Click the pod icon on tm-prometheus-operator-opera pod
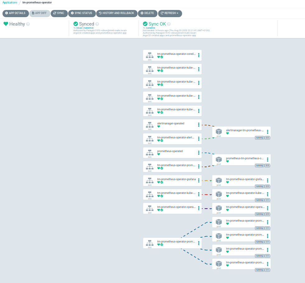Viewport: 305px width, 283px height. coord(219,208)
